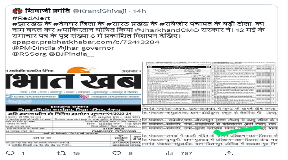Open the epaper.prabhatkhabar.com link
This screenshot has width=288, height=160.
tap(86, 42)
